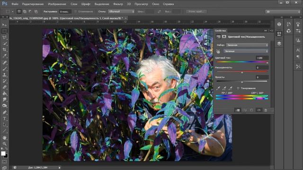Reset adjustment to defaults icon

251,110
